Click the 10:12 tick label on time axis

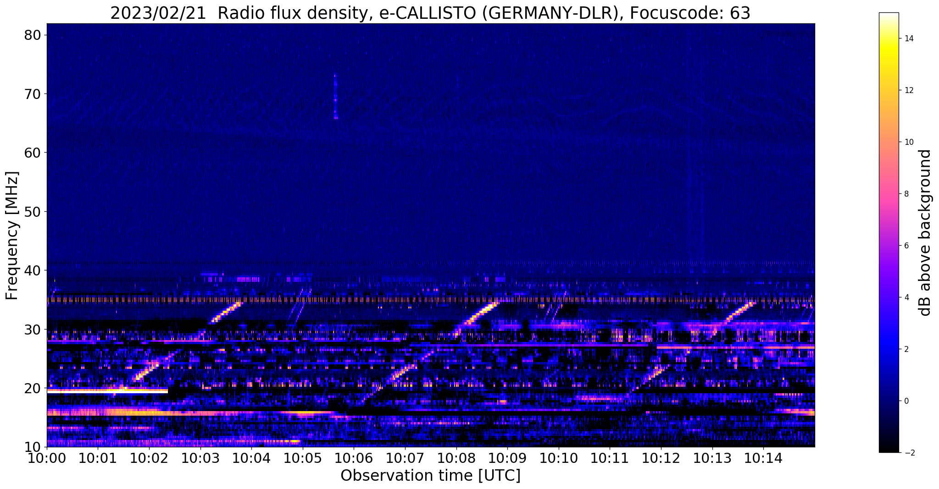[x=661, y=458]
